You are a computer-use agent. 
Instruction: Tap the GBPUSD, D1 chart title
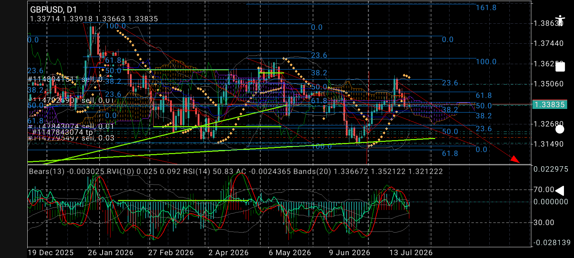pyautogui.click(x=53, y=10)
